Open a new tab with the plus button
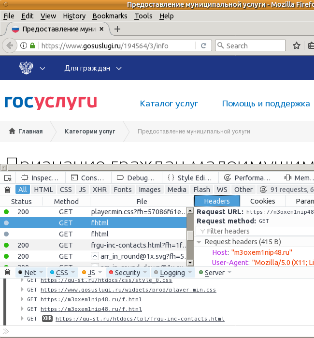Screen dimensions: 314x338 click(117, 29)
